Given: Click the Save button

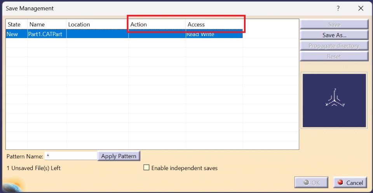Looking at the screenshot, I should [x=334, y=24].
